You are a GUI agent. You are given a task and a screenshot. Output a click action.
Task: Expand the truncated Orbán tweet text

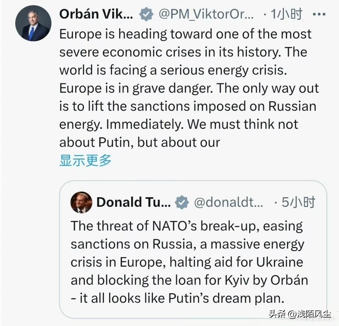[x=85, y=160]
